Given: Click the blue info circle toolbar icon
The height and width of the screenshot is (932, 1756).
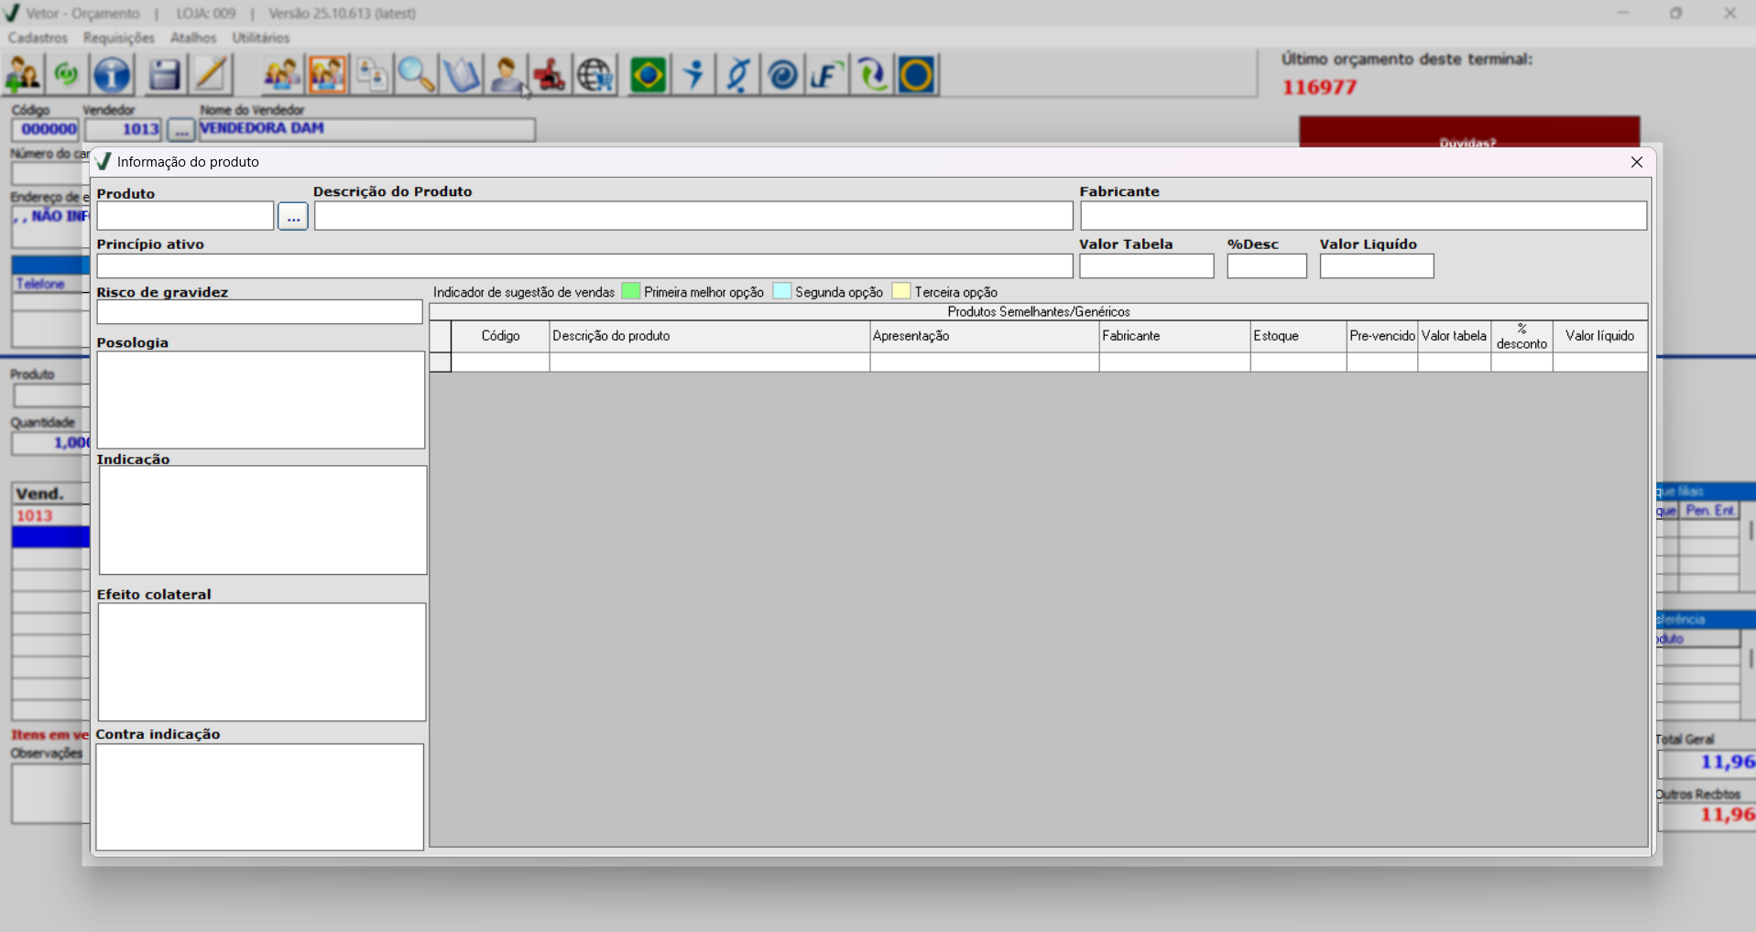Looking at the screenshot, I should pos(113,75).
